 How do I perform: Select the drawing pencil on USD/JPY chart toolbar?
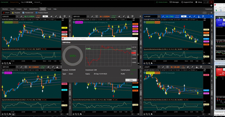(x=192, y=67)
